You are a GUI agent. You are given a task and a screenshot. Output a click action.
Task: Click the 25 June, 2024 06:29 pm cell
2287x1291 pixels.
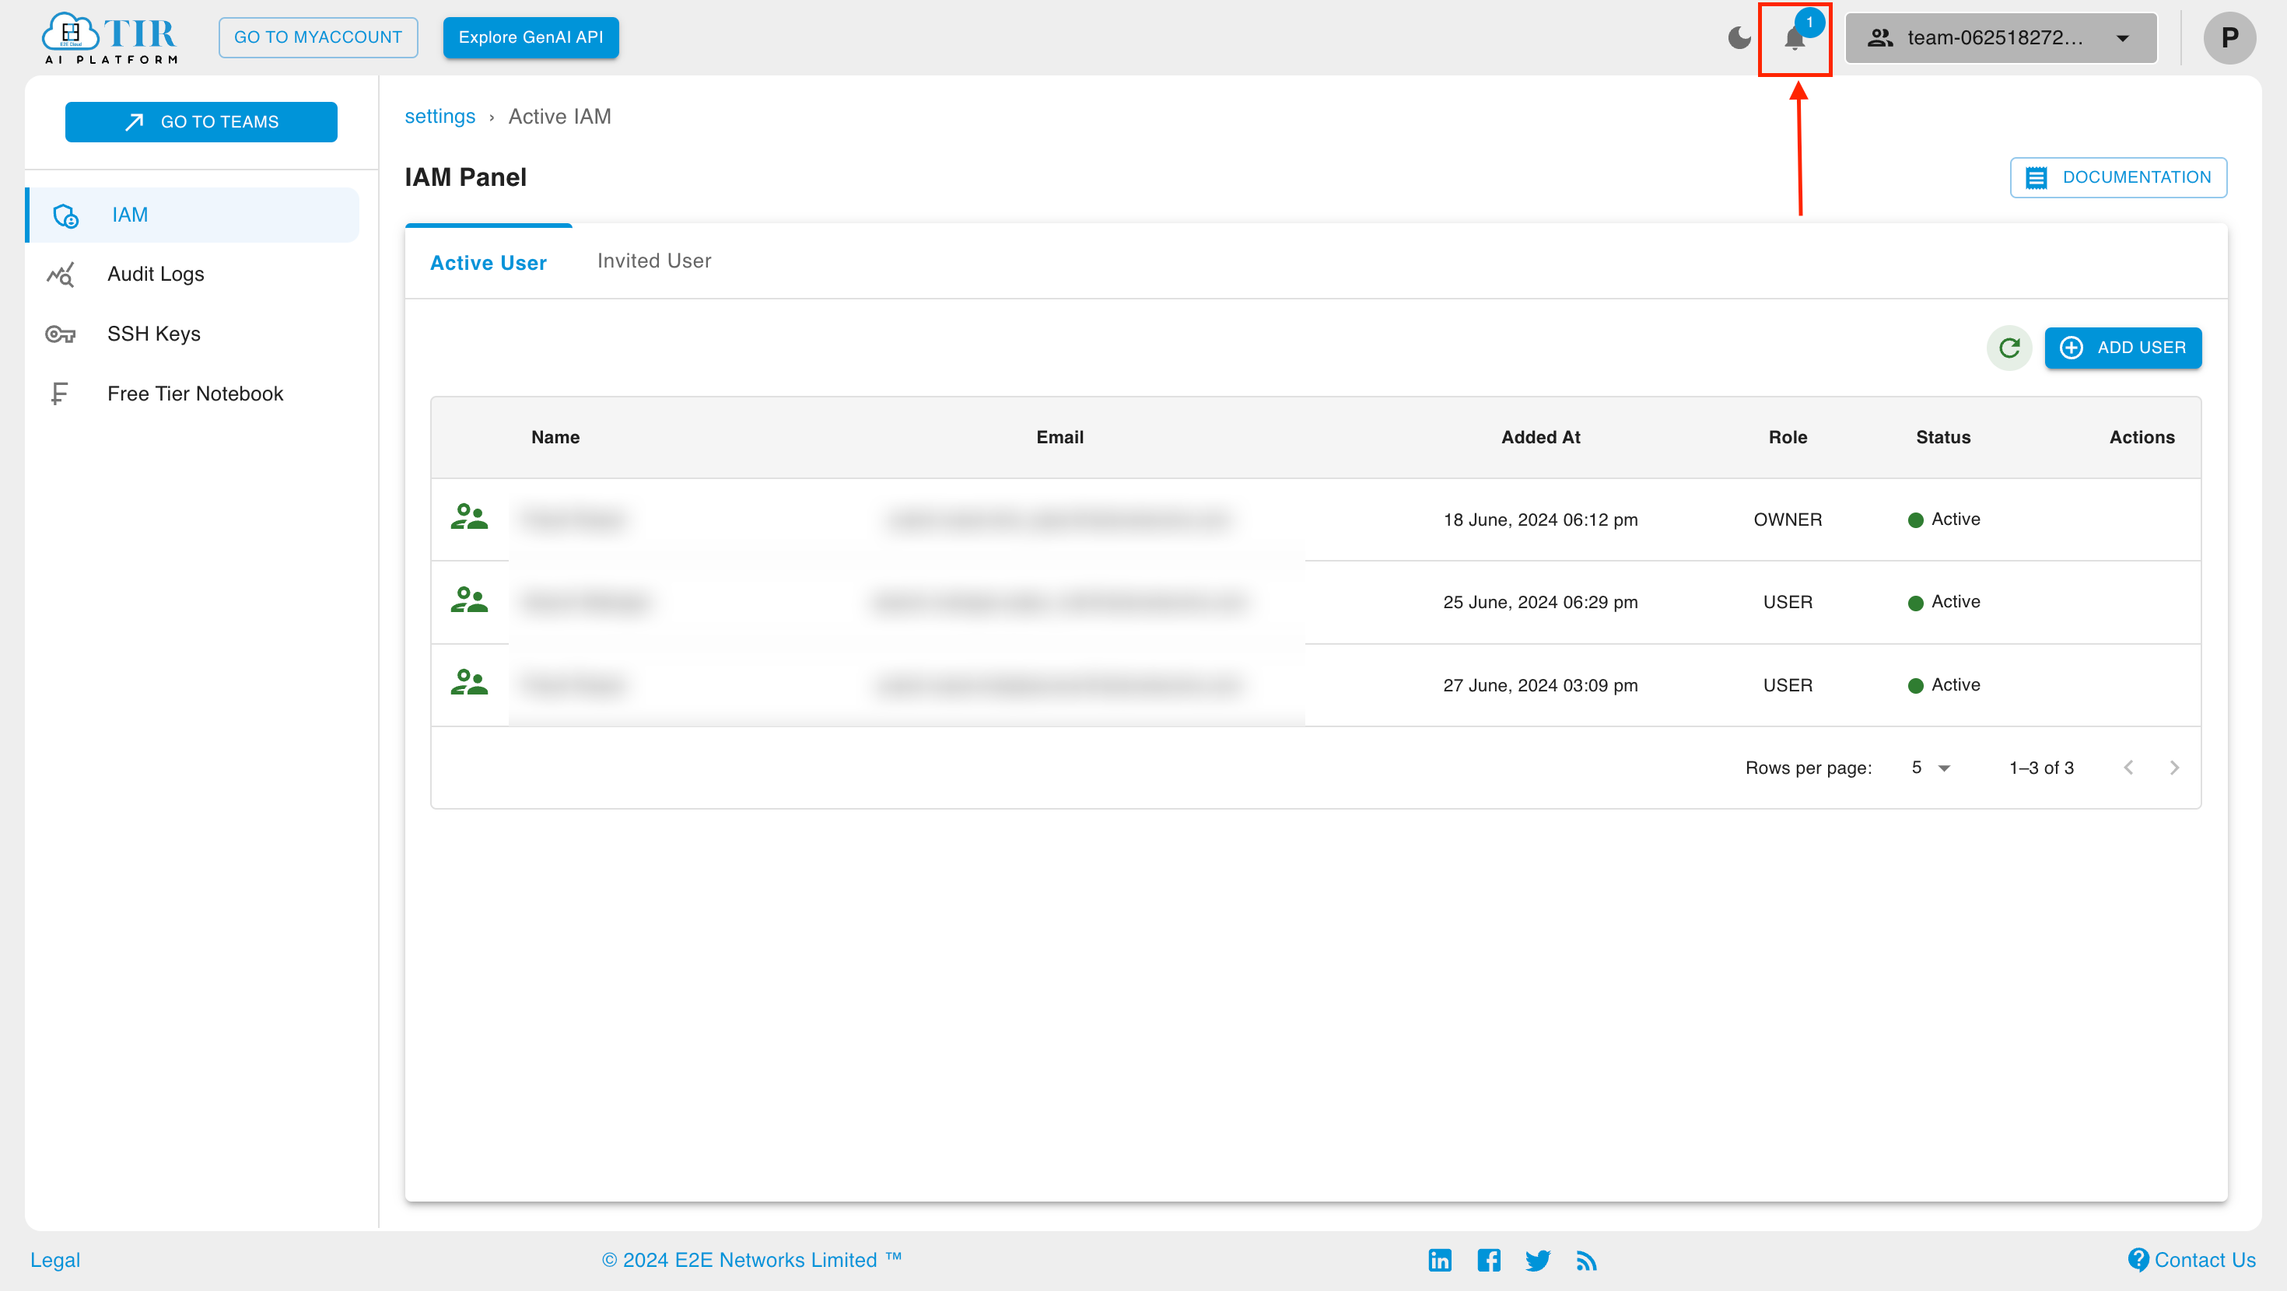[x=1540, y=603]
